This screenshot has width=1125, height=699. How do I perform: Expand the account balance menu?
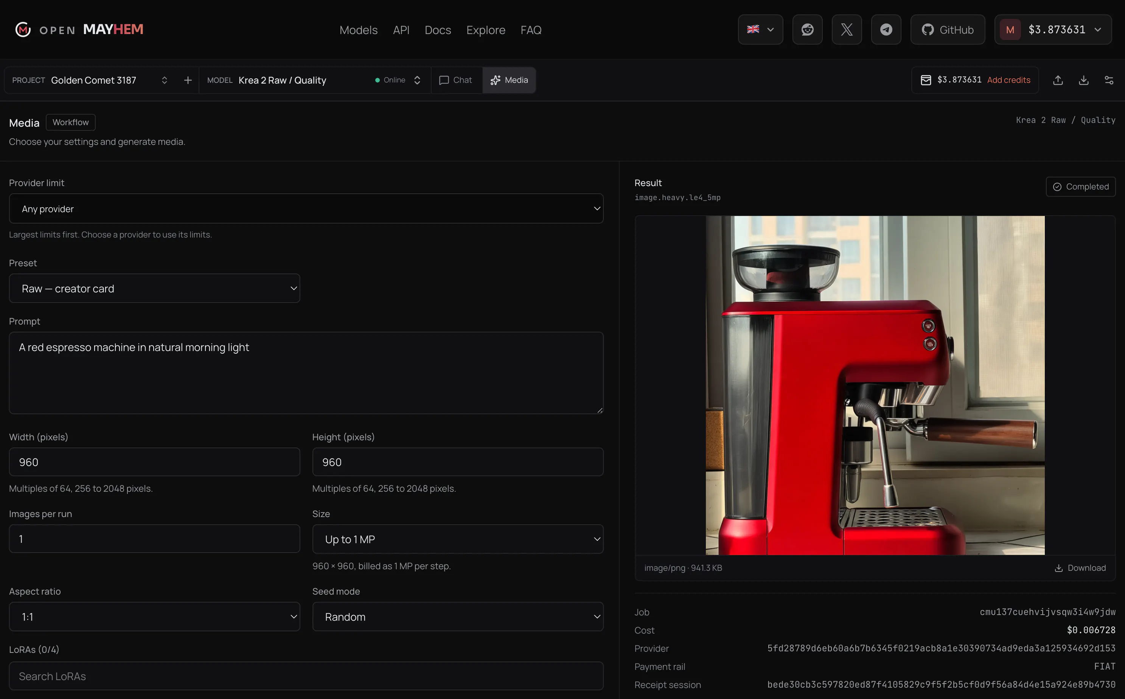(1053, 30)
